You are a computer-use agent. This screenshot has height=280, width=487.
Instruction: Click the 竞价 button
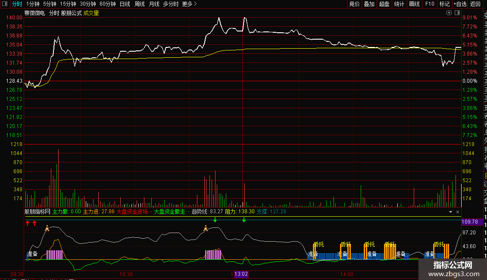pos(354,4)
